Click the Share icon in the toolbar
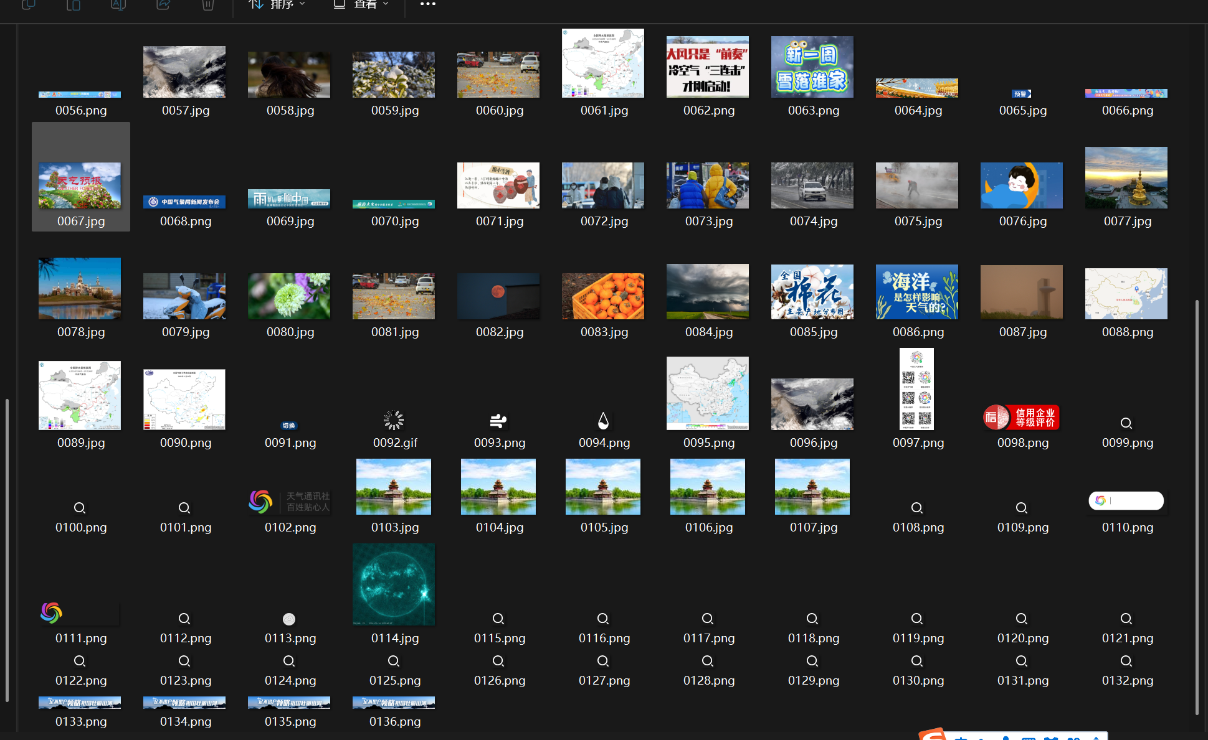This screenshot has height=740, width=1208. (x=163, y=4)
